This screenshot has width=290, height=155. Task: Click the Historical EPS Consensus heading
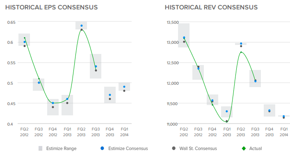coord(51,7)
